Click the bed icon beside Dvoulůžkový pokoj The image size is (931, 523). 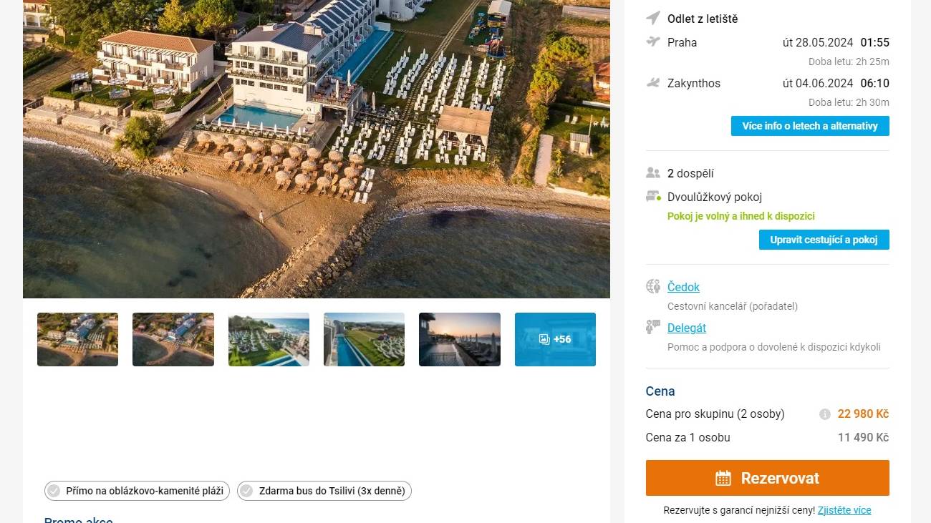coord(652,196)
